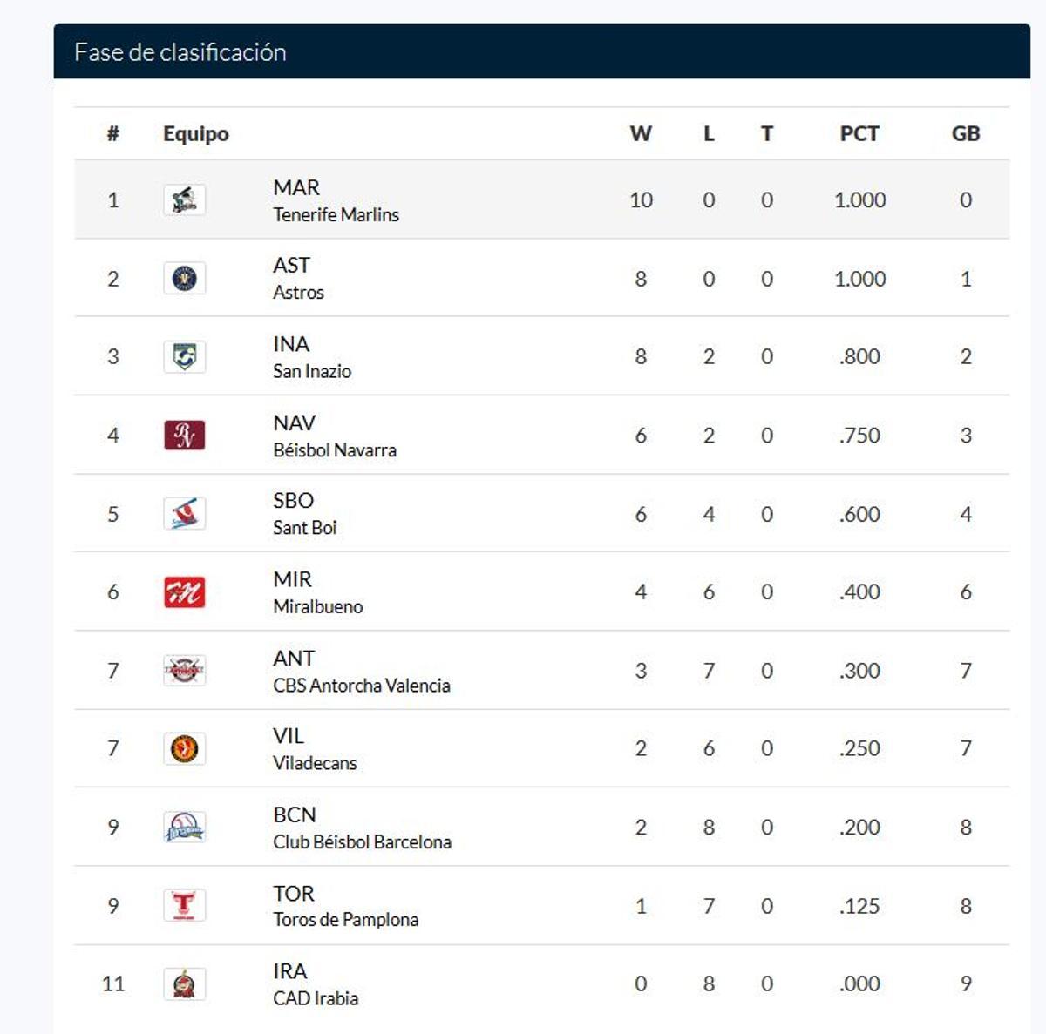The image size is (1046, 1034).
Task: Select the Béisbol Navarra team logo
Action: click(x=184, y=435)
